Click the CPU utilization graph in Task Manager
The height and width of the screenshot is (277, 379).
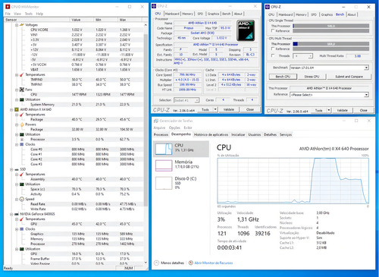(293, 181)
